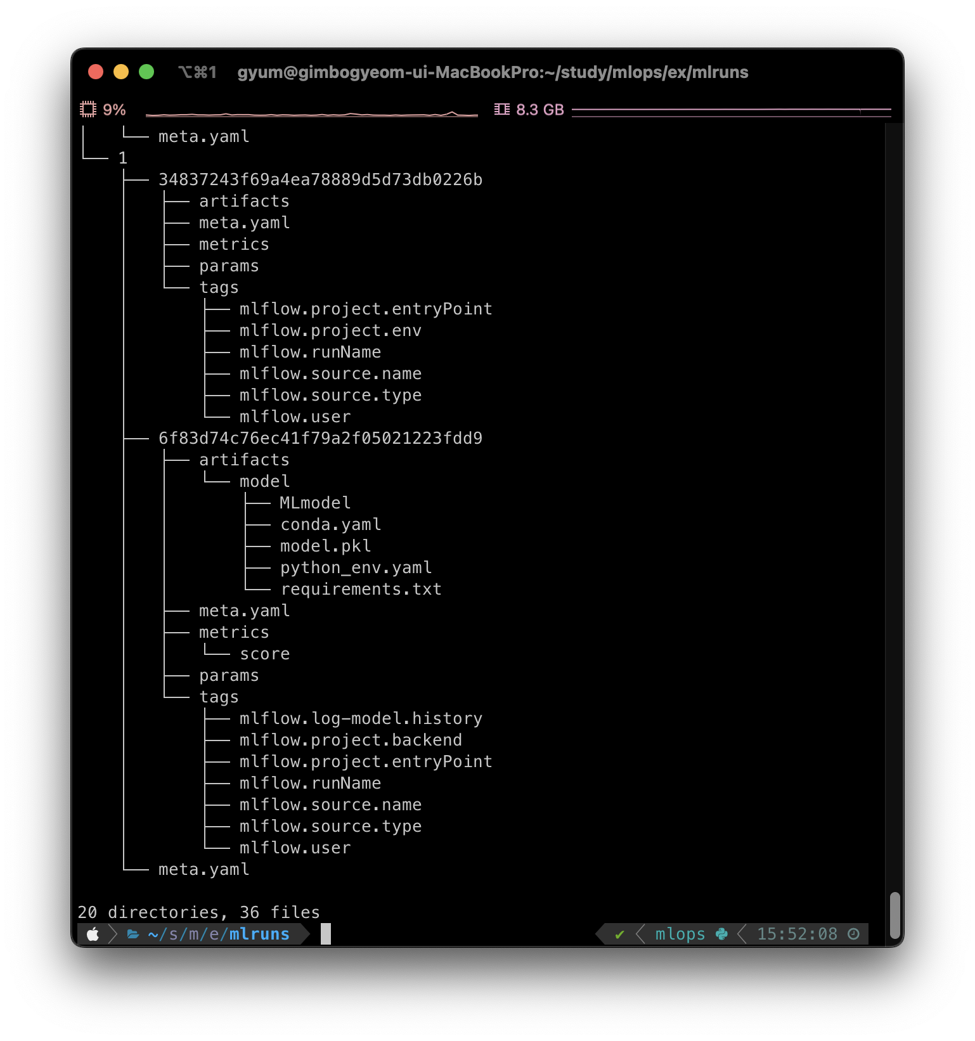Click the window title gyum@gimbogyeom-ui-MacBookPro
The width and height of the screenshot is (975, 1041).
(x=493, y=72)
